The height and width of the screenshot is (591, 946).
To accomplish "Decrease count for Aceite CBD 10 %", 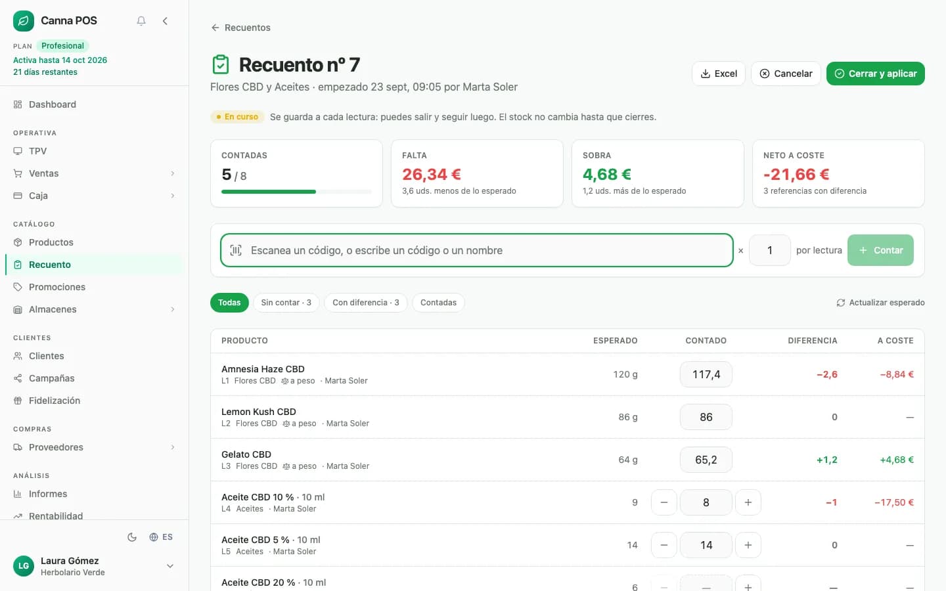I will coord(664,502).
